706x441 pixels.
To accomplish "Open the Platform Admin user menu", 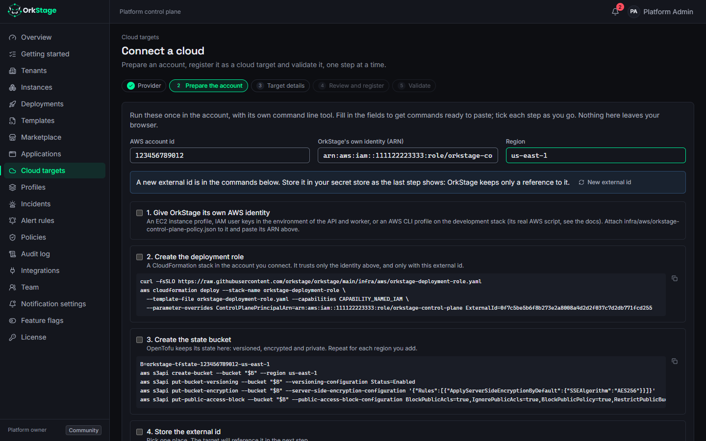I will point(660,11).
